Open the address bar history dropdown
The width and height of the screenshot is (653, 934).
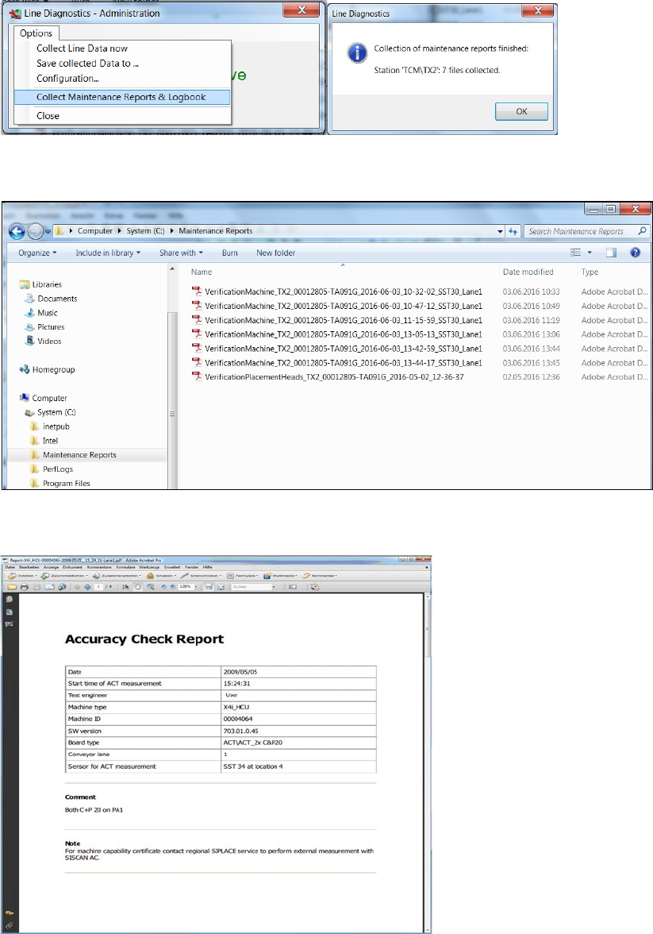pos(500,231)
